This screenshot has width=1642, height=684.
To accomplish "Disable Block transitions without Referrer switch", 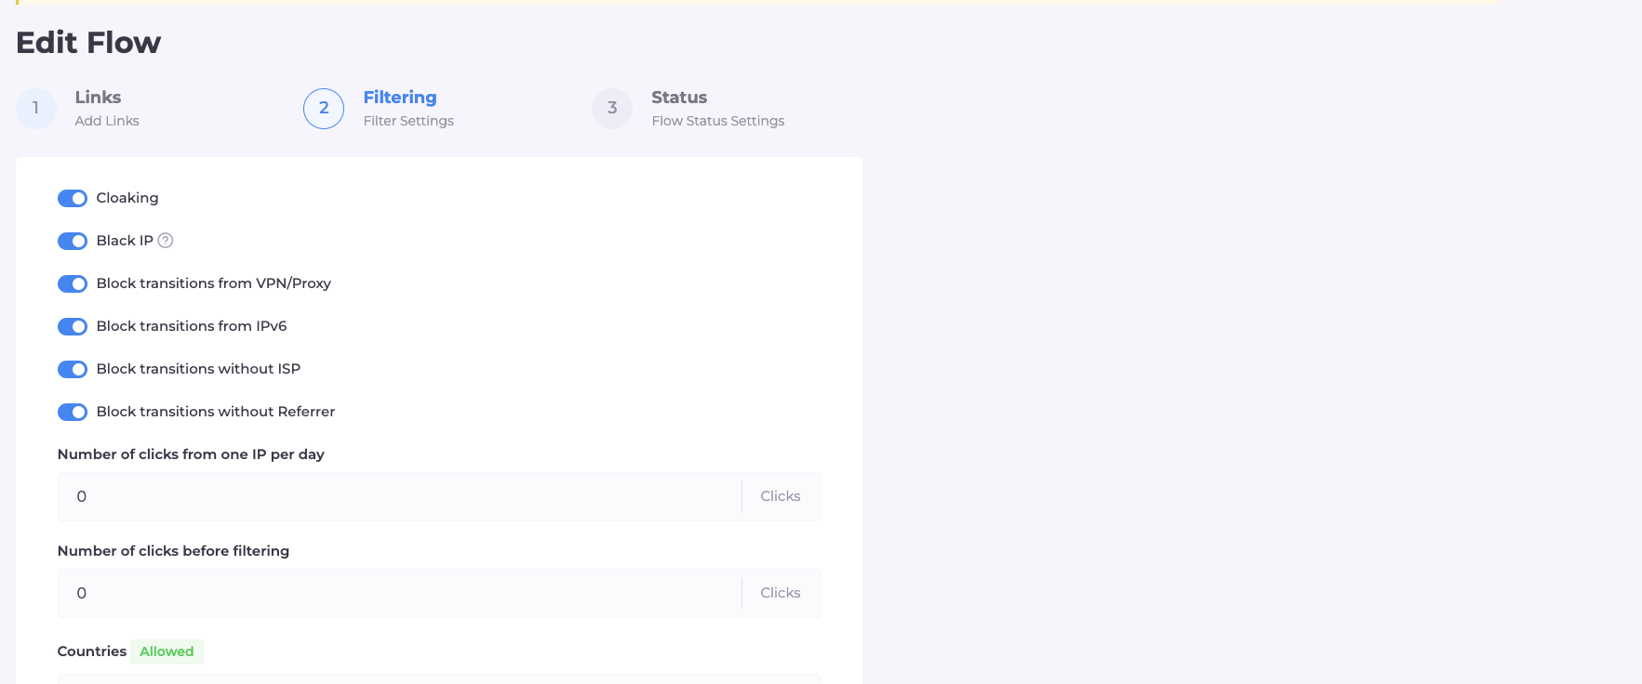I will 73,412.
